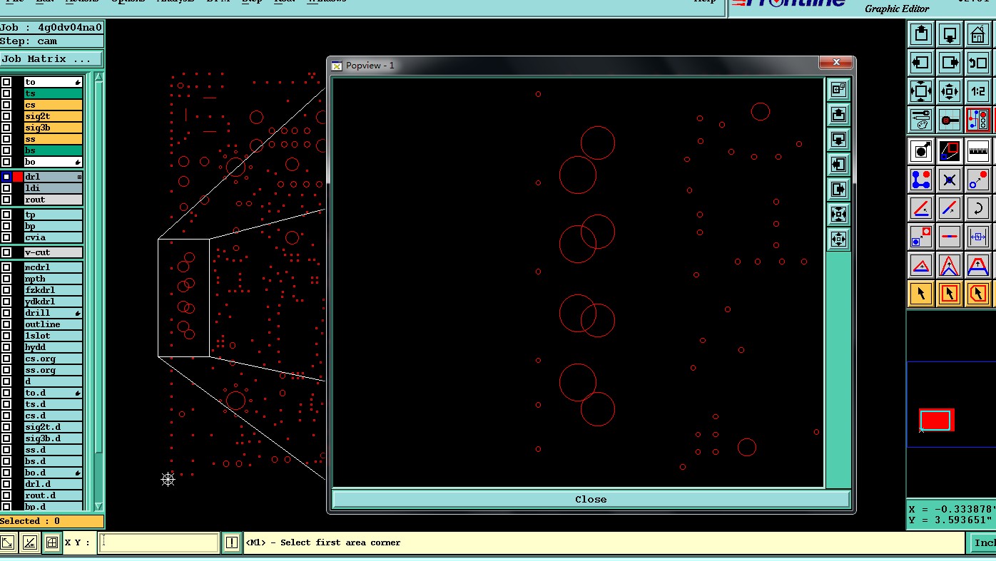The width and height of the screenshot is (996, 561).
Task: Click pan up icon in Popview sidebar
Action: [838, 114]
